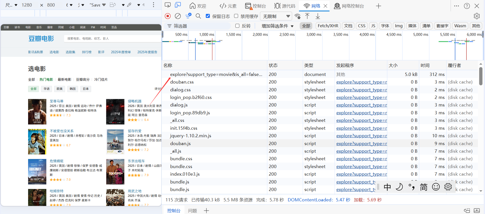Filter requests by Fetch/XHR
485x214 pixels.
328,26
